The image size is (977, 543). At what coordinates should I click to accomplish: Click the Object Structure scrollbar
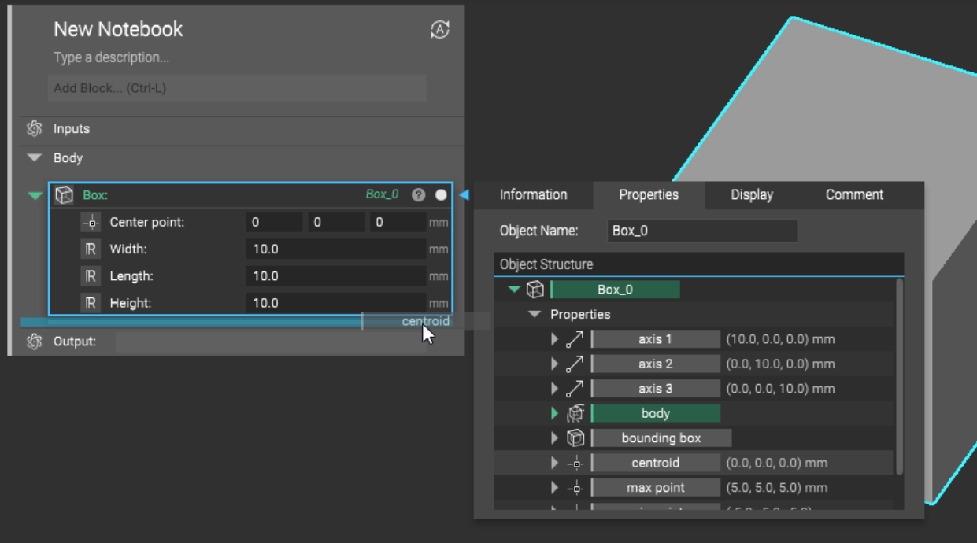tap(899, 376)
